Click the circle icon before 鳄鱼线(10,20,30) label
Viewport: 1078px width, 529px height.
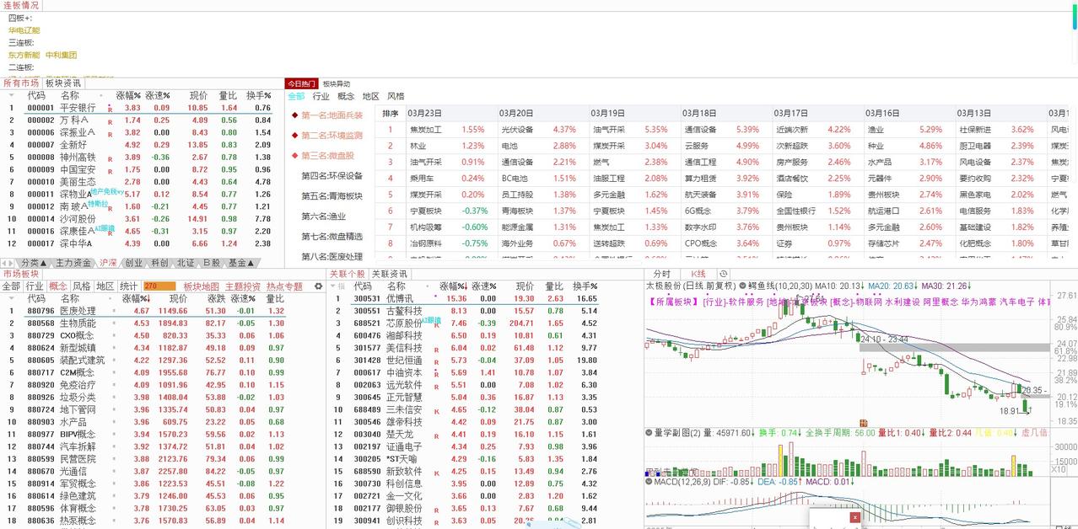[x=741, y=286]
